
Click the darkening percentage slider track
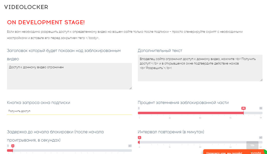[200, 113]
